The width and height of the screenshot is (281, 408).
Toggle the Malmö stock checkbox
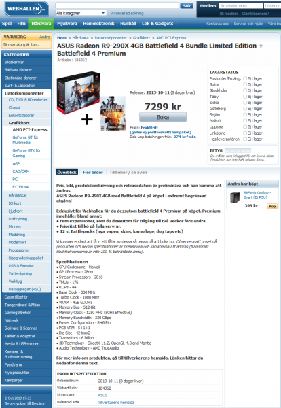coord(245,120)
